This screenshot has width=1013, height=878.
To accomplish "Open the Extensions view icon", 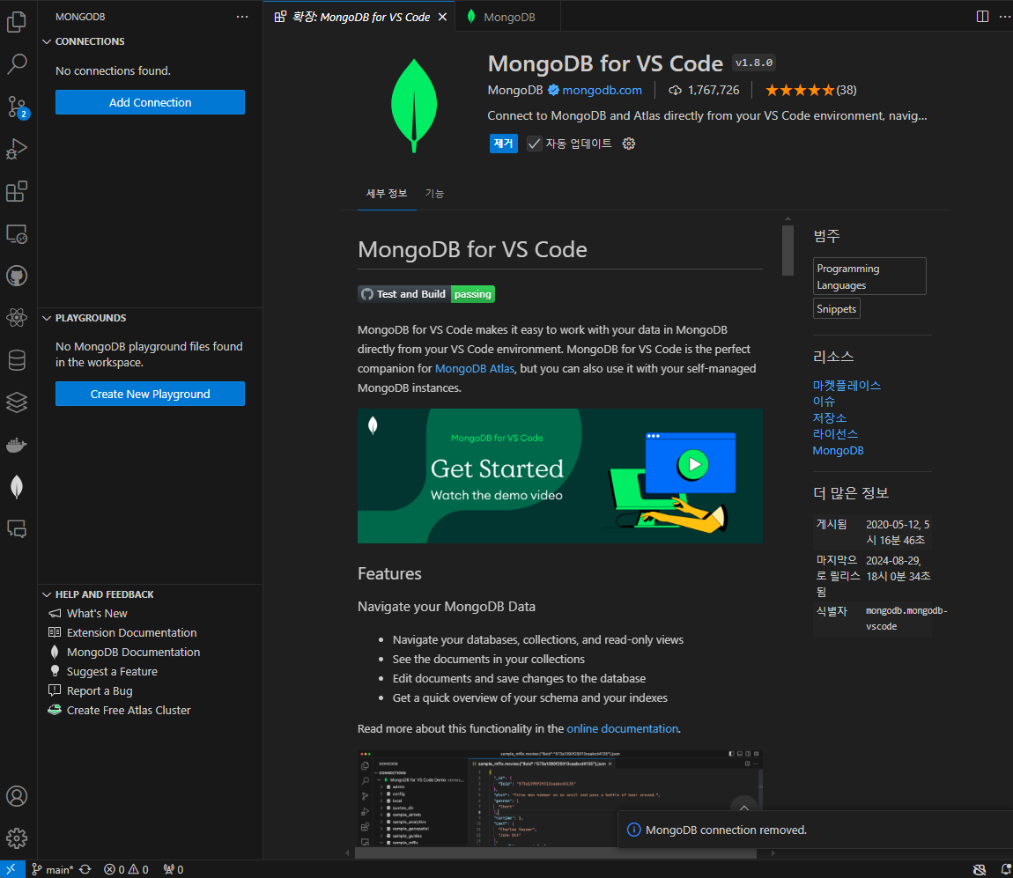I will (17, 191).
